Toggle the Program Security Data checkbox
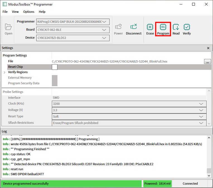Screen dimensions: 213x188 [55, 83]
